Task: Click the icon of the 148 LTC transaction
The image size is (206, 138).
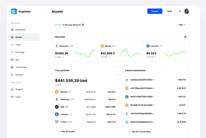Action: (x=127, y=97)
